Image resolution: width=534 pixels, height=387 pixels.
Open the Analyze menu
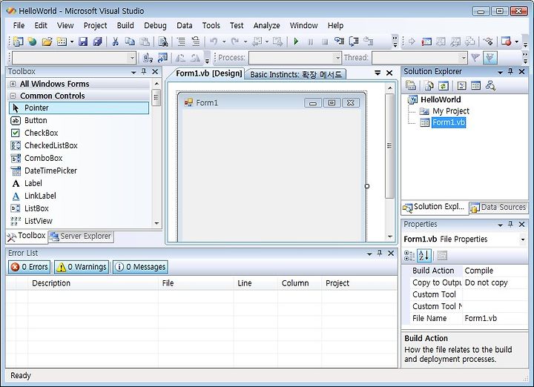[266, 25]
